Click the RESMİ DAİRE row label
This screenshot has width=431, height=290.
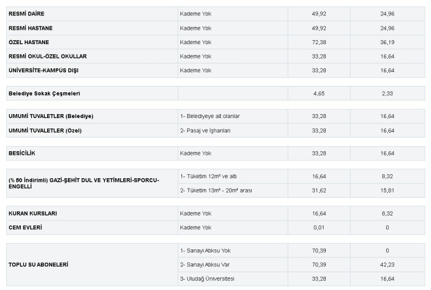point(26,13)
